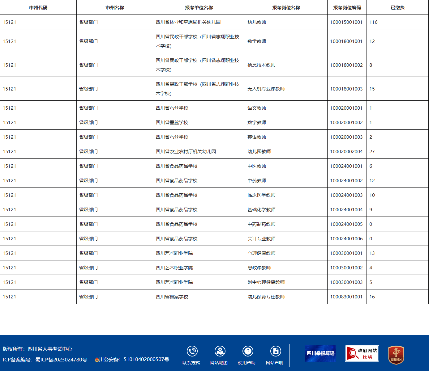Screen dimensions: 429x371
Task: Click the 已缴费 column header
Action: pos(397,8)
